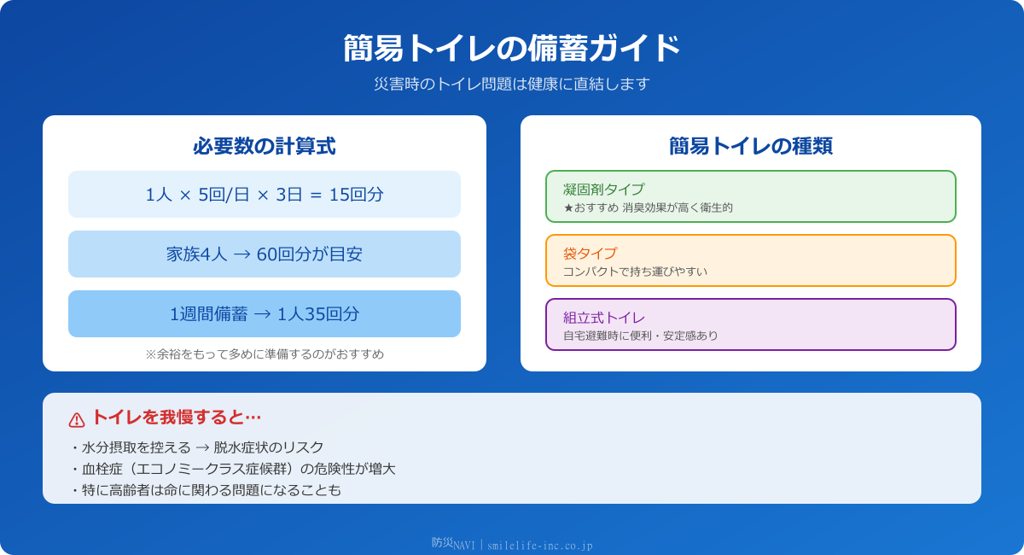The image size is (1024, 555).
Task: Click the 特に高齢者は命に関わる bullet
Action: (x=205, y=490)
